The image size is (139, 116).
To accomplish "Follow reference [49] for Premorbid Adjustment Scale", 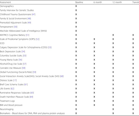I will click(29, 23).
